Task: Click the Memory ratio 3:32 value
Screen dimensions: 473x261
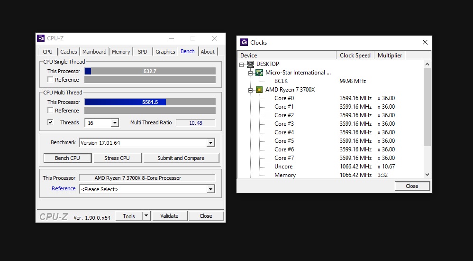Action: 382,175
